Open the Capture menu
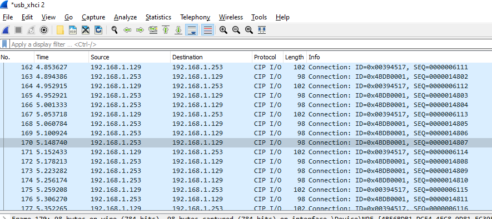This screenshot has height=219, width=492. click(x=93, y=17)
